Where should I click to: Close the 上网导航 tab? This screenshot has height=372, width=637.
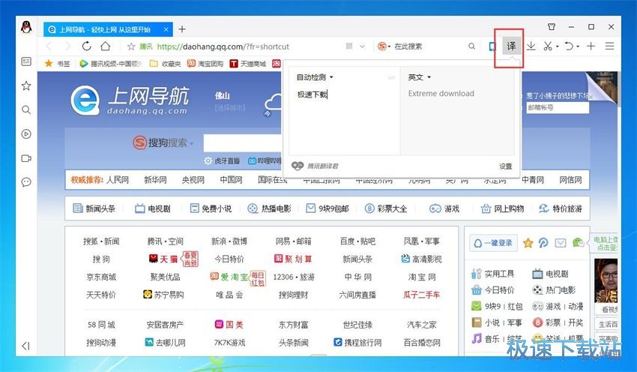pos(166,29)
